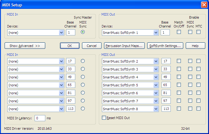Image resolution: width=209 pixels, height=134 pixels.
Task: Open MIDI In dropdown for channel 49
Action: click(x=36, y=77)
